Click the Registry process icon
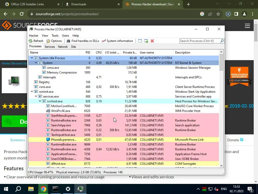 pos(36,82)
